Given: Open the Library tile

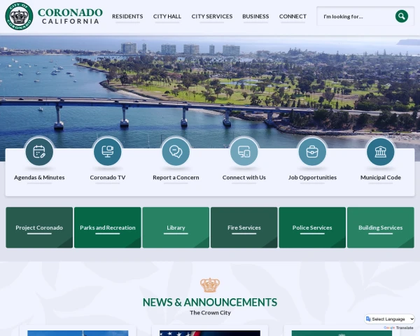Looking at the screenshot, I should click(x=176, y=227).
